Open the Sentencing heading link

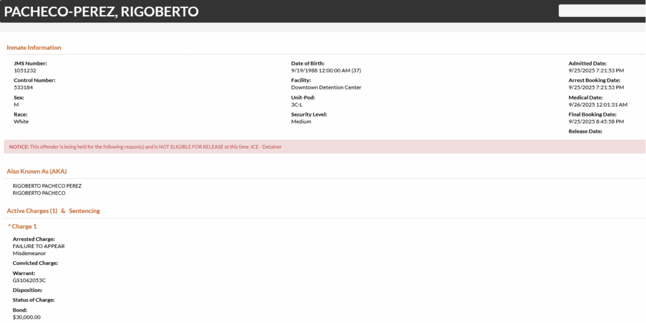coord(85,211)
